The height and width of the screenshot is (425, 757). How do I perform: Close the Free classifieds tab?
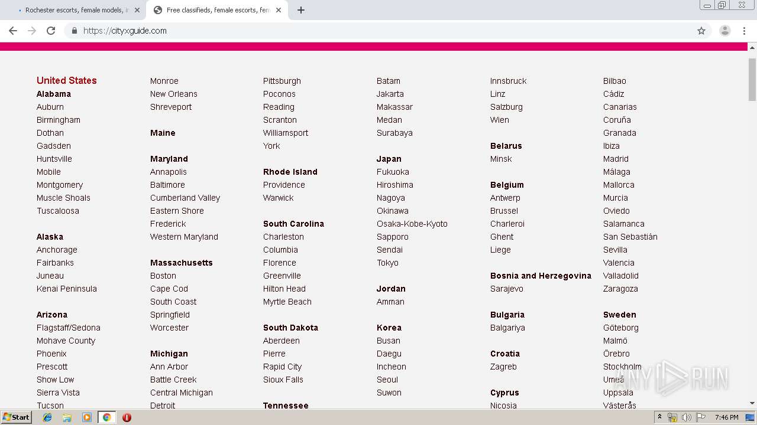click(x=279, y=10)
